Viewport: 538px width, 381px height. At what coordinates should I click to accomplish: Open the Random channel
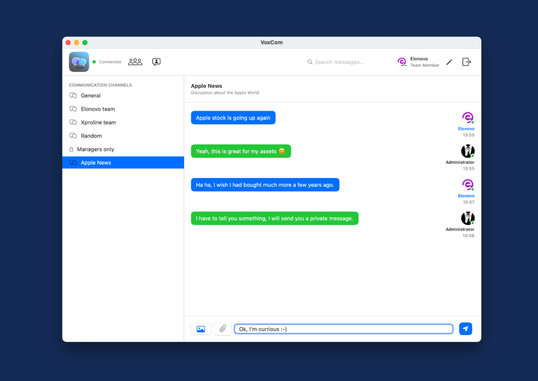click(91, 136)
